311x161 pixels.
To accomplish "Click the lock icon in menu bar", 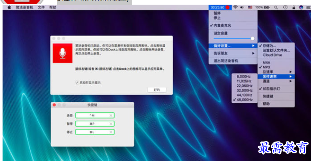I will 294,7.
